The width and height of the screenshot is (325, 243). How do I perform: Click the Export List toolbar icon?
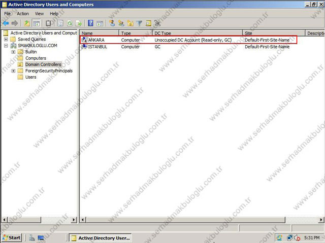(x=79, y=23)
